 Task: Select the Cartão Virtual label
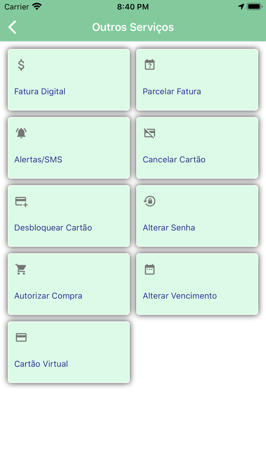click(x=41, y=364)
